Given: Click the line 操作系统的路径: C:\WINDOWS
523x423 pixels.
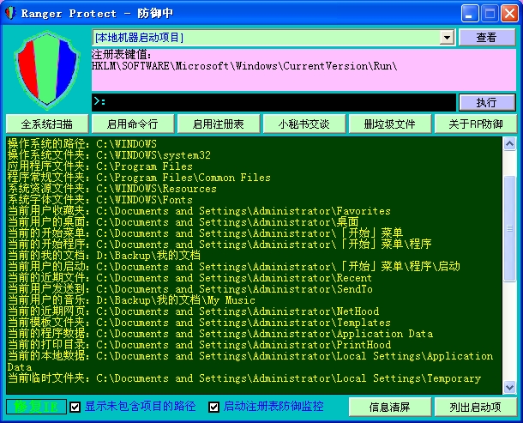Looking at the screenshot, I should (x=82, y=144).
